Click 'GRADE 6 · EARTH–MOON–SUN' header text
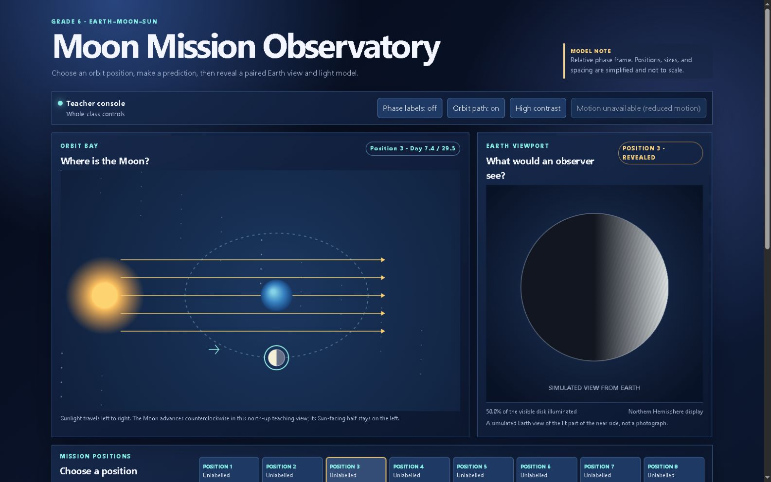 click(x=104, y=21)
